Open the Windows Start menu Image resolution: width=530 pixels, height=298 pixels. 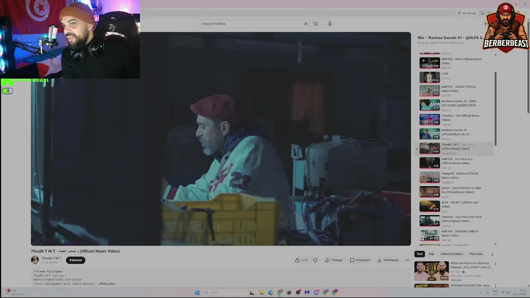pyautogui.click(x=197, y=293)
